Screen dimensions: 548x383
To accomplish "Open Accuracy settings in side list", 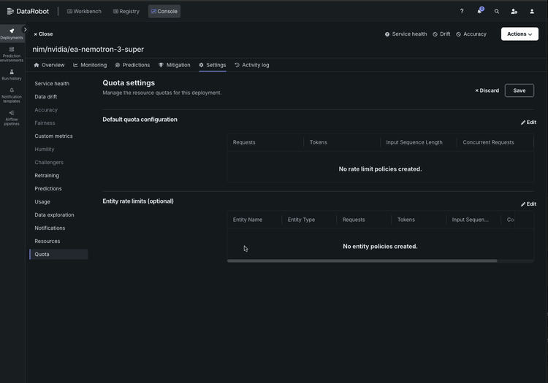I will point(46,110).
